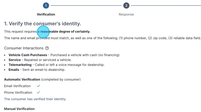
Task: Switch to the Response step
Action: [126, 14]
